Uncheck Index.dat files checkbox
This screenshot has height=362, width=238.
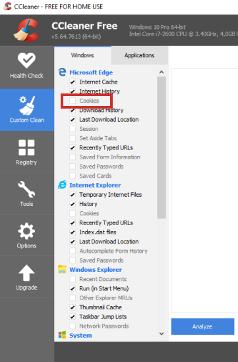[73, 232]
